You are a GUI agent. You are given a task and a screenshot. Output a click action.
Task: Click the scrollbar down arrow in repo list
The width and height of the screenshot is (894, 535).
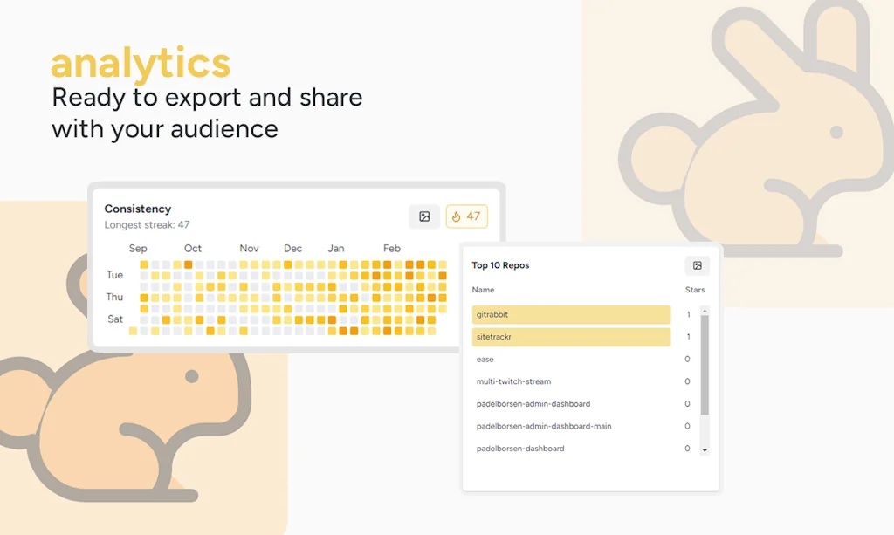point(705,450)
